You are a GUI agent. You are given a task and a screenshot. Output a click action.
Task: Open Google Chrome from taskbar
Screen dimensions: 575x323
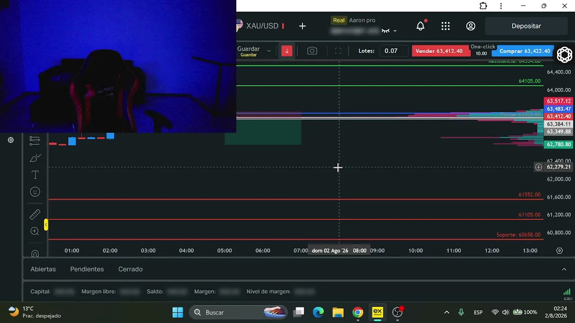[x=358, y=312]
